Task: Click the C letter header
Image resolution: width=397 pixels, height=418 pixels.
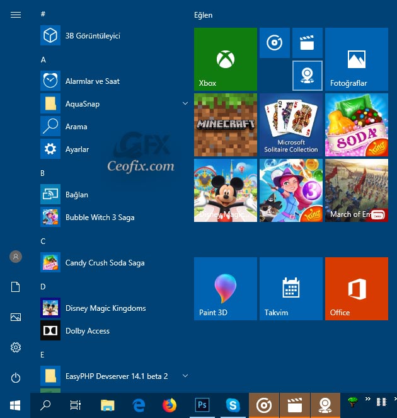Action: pyautogui.click(x=43, y=241)
